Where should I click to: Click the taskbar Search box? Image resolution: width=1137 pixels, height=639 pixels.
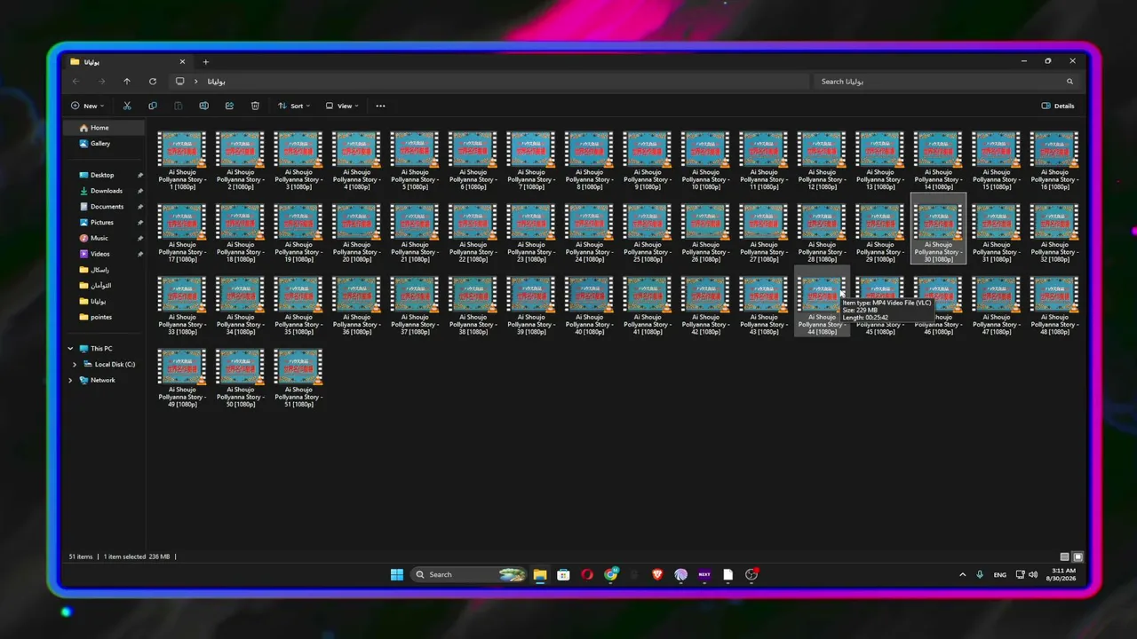click(x=469, y=574)
